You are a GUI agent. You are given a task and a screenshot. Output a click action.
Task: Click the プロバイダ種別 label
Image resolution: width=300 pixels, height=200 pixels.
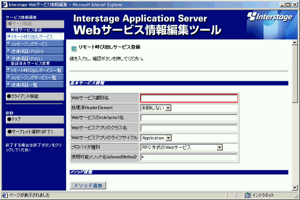tap(86, 147)
